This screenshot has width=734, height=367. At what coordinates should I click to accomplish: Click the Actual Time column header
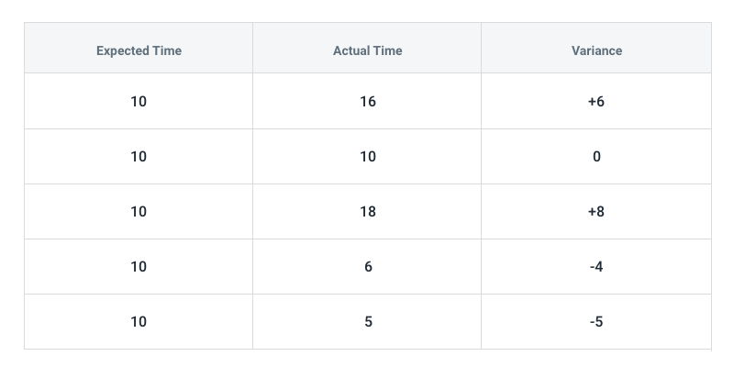367,48
